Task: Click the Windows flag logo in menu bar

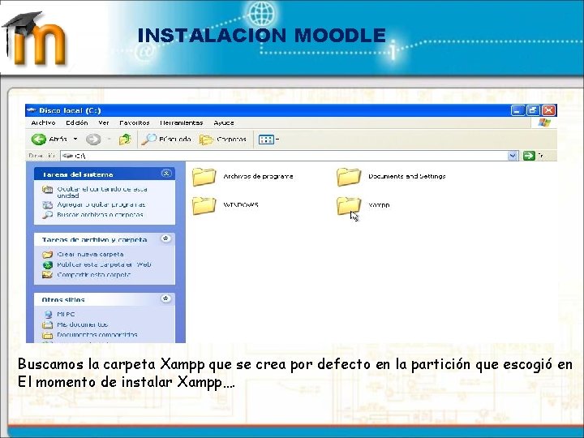Action: [544, 122]
